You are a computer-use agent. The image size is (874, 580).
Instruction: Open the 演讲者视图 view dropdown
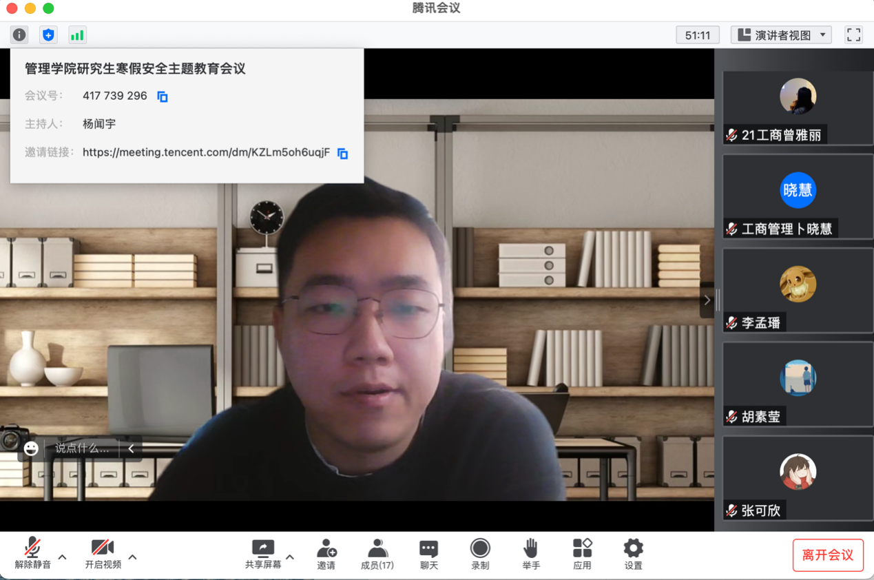click(x=781, y=35)
